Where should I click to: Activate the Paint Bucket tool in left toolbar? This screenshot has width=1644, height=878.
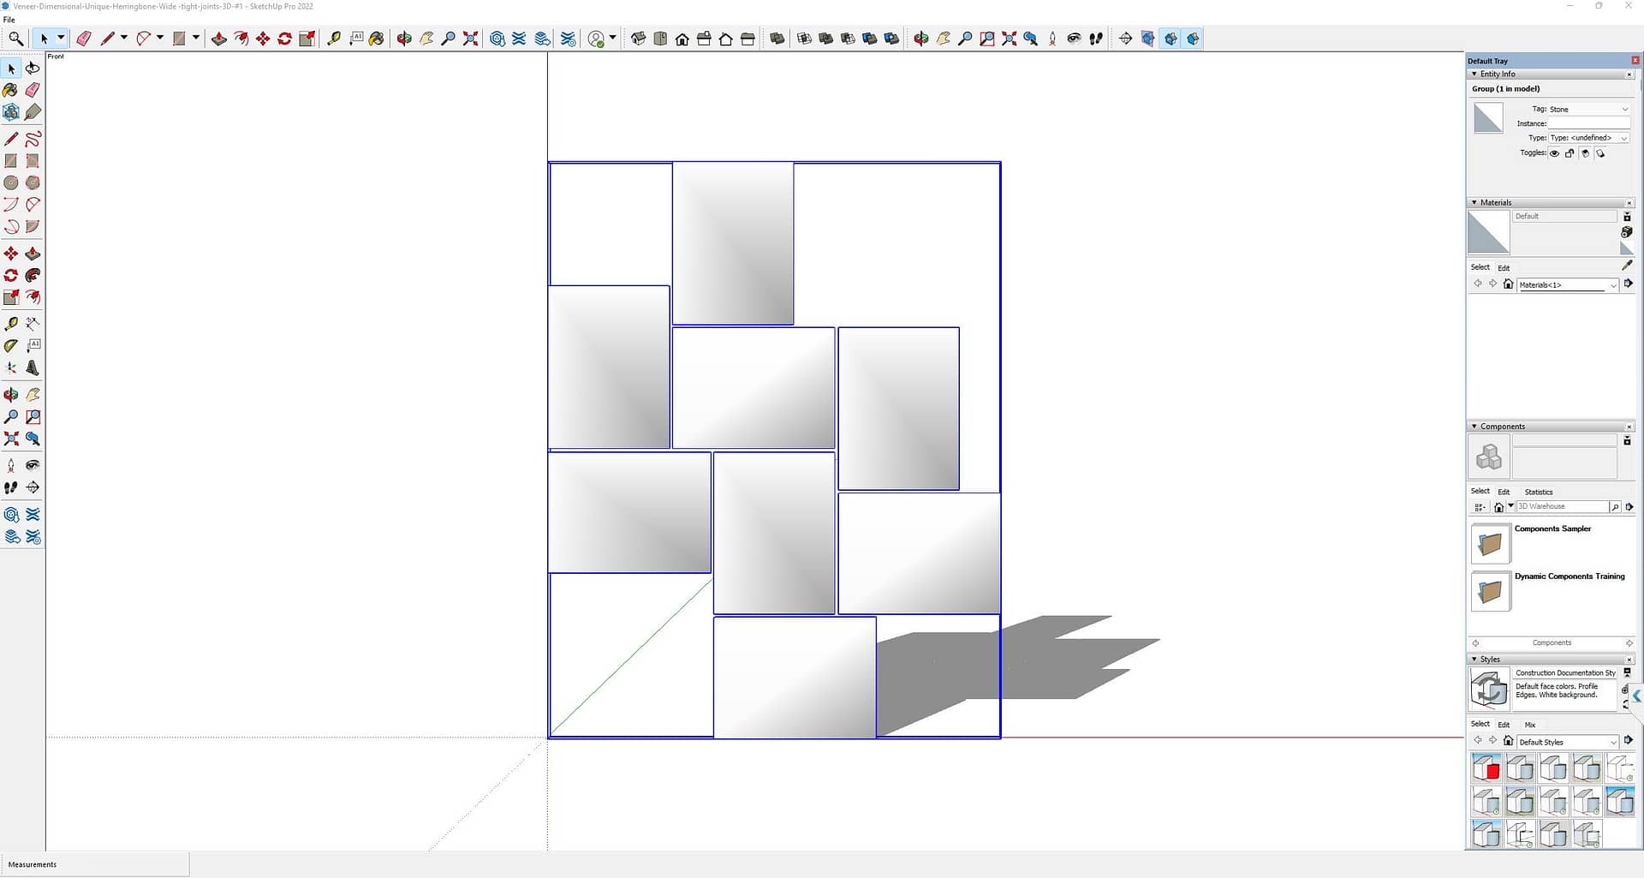(11, 90)
